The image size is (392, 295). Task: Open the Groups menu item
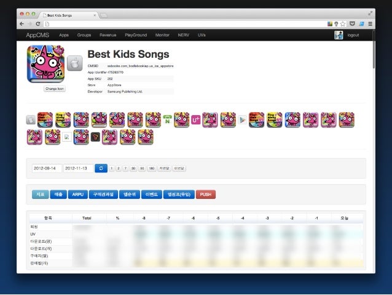(84, 35)
